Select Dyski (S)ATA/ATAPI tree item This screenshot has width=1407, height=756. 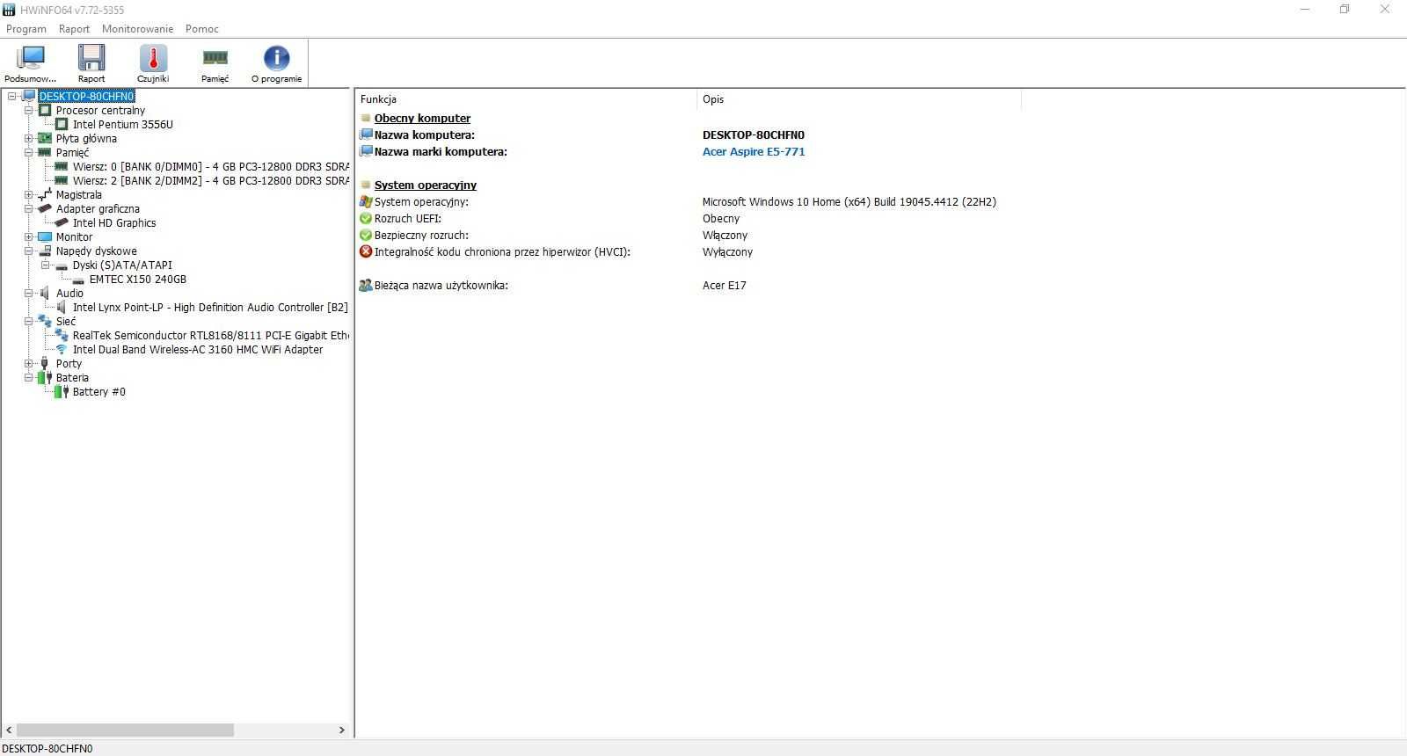click(x=122, y=265)
